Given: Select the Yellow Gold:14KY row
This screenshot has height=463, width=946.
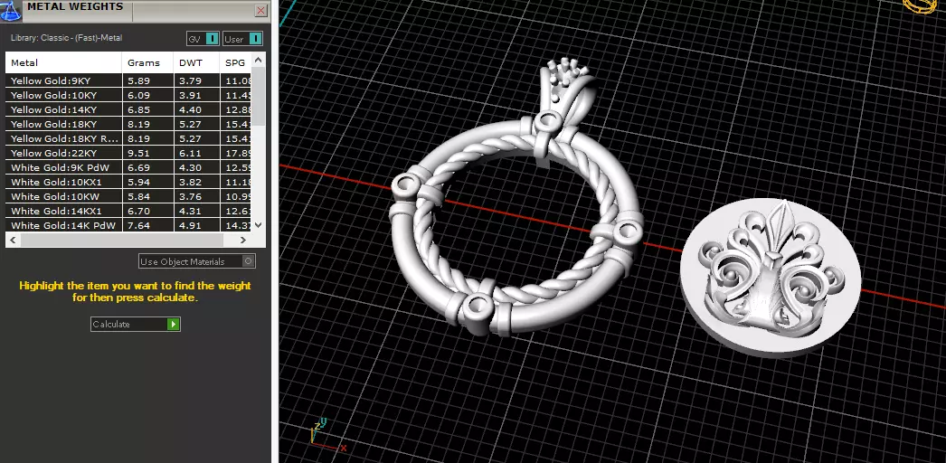Looking at the screenshot, I should 128,109.
